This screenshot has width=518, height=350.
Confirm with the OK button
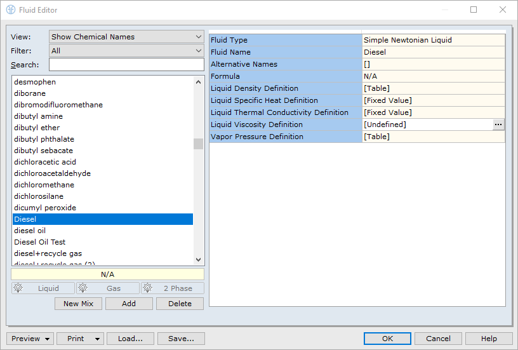[387, 339]
